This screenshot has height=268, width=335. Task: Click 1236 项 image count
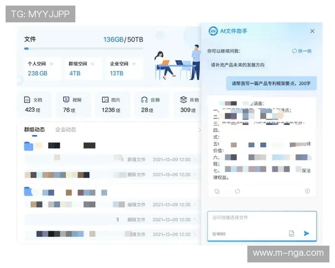tap(111, 110)
